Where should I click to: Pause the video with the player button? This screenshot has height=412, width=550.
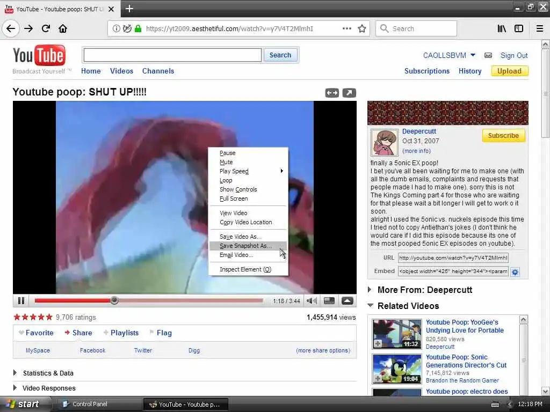tap(21, 300)
